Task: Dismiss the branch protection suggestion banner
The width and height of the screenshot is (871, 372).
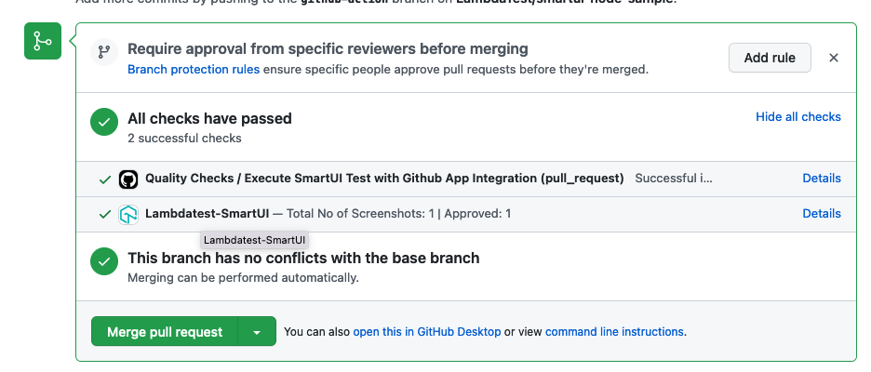Action: click(x=834, y=58)
